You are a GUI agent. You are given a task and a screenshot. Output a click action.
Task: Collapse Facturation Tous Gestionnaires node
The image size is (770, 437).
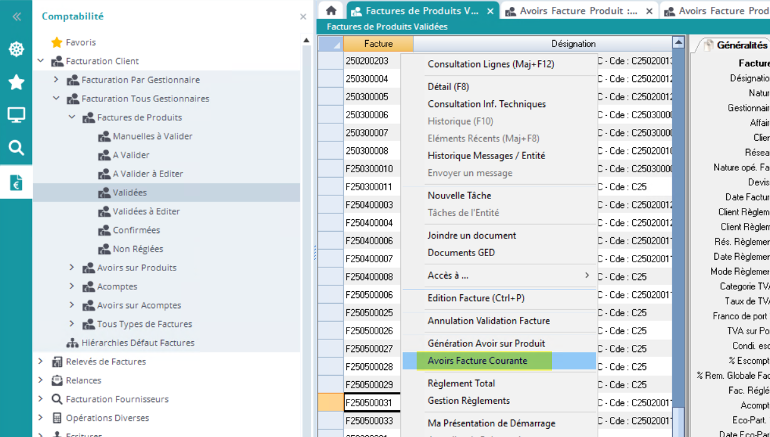tap(56, 98)
